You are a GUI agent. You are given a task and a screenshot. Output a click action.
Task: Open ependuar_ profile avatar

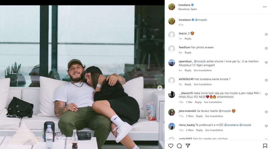tap(172, 63)
